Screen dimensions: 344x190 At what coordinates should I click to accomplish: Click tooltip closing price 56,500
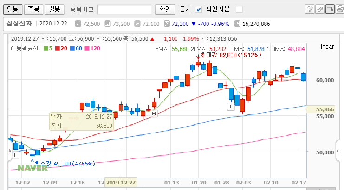tap(104, 126)
